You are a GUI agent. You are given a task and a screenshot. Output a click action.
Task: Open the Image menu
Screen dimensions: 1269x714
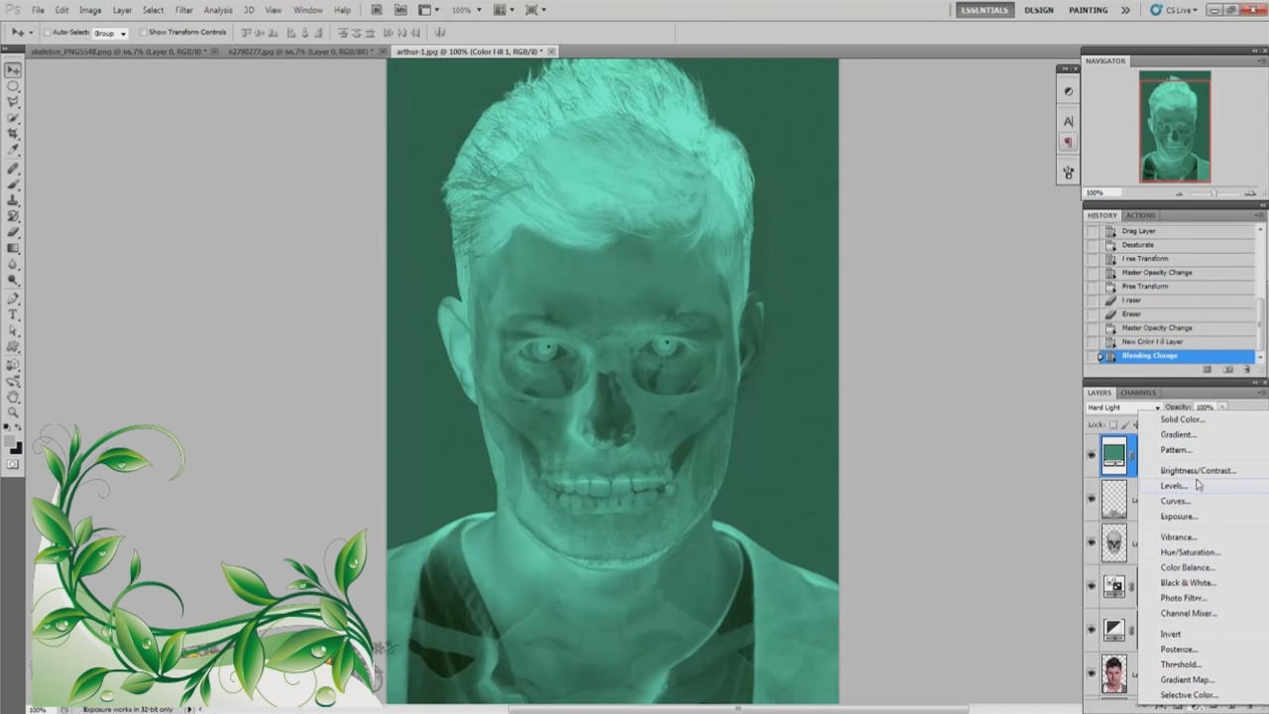coord(90,10)
